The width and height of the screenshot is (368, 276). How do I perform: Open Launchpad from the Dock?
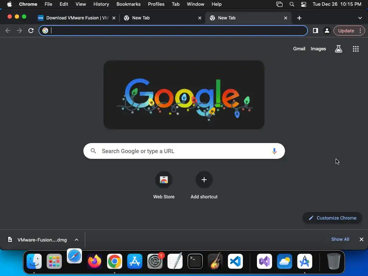[x=54, y=261]
